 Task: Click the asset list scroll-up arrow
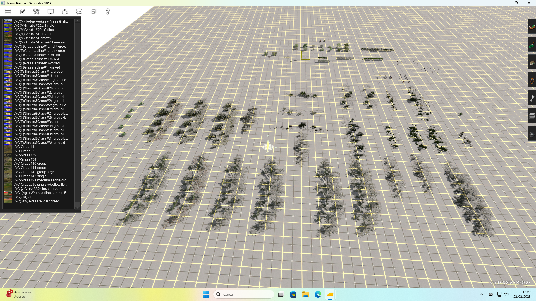78,21
